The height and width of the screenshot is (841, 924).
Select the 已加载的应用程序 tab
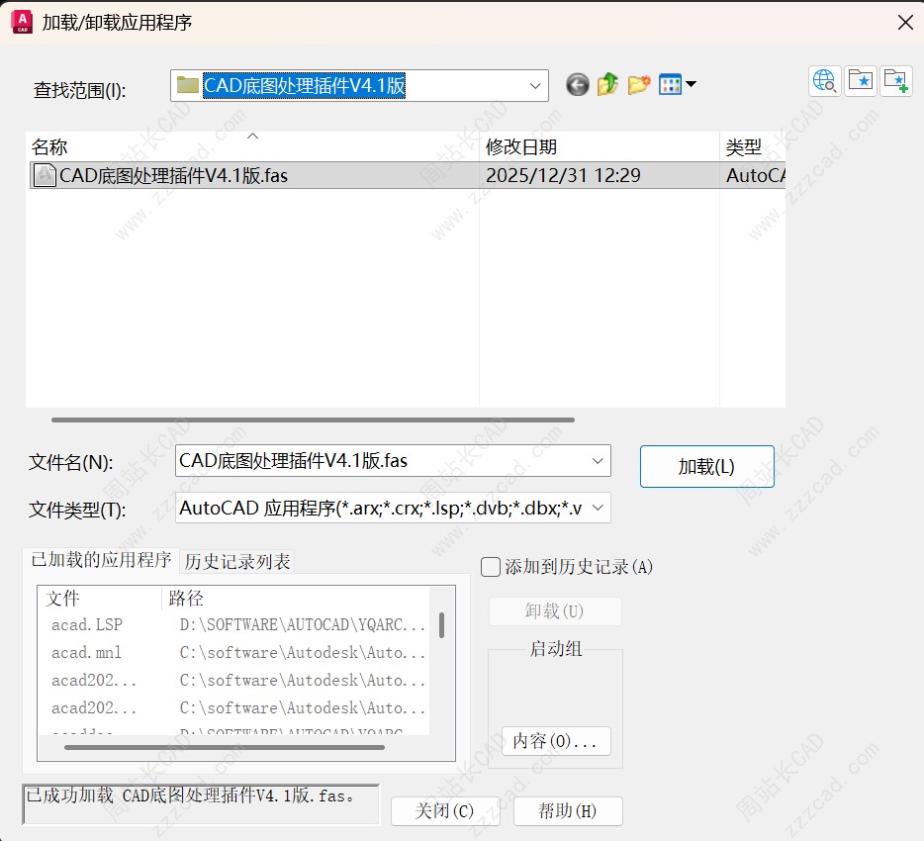pyautogui.click(x=101, y=560)
